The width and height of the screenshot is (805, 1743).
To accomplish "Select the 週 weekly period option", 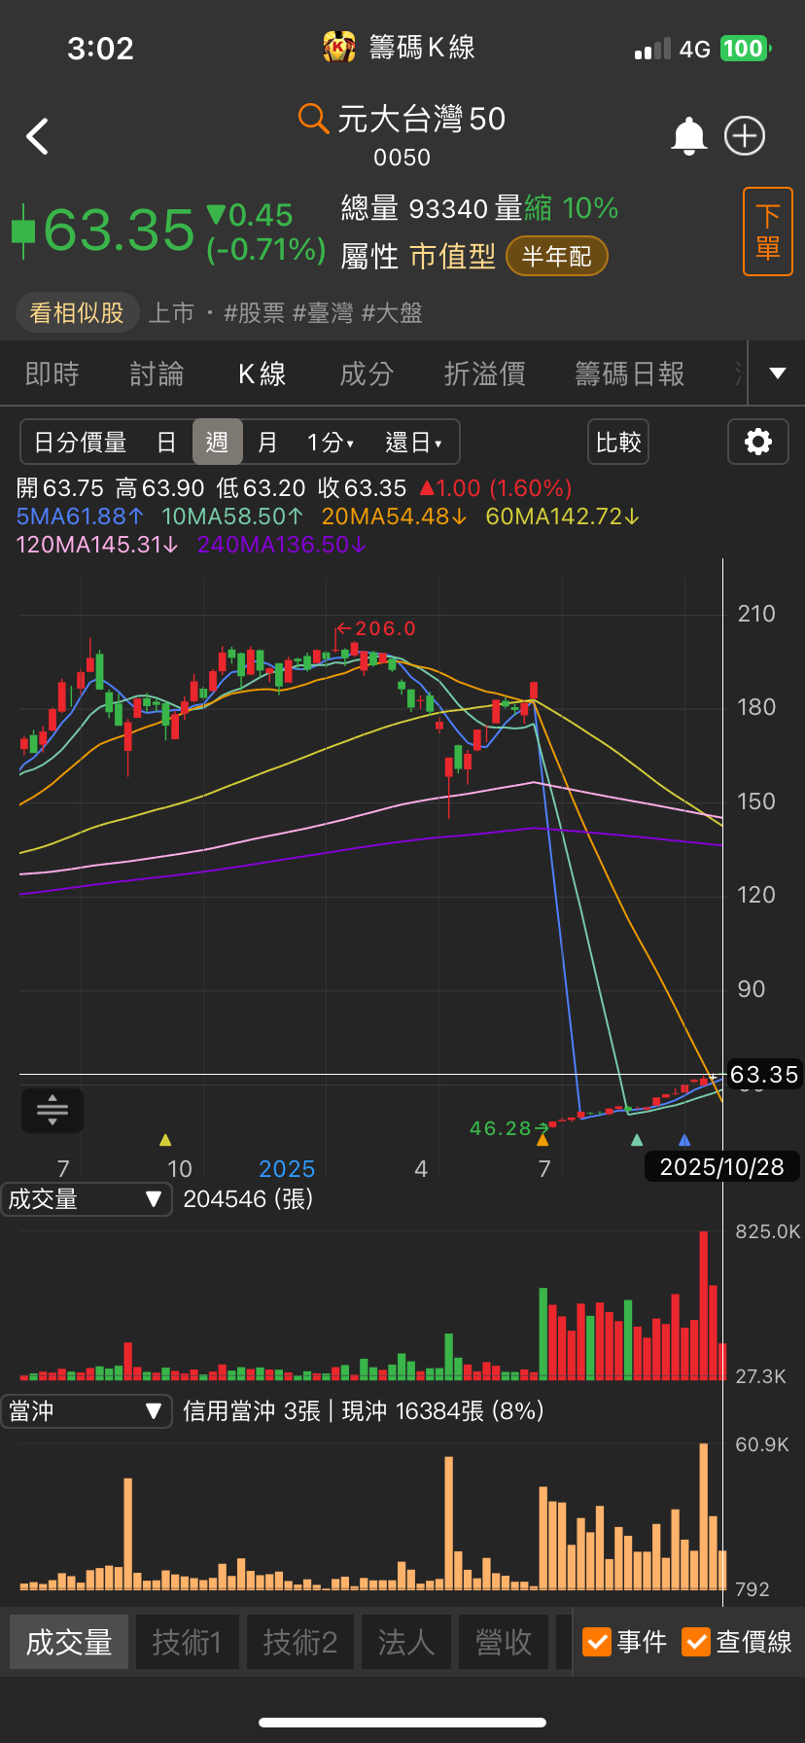I will 217,443.
